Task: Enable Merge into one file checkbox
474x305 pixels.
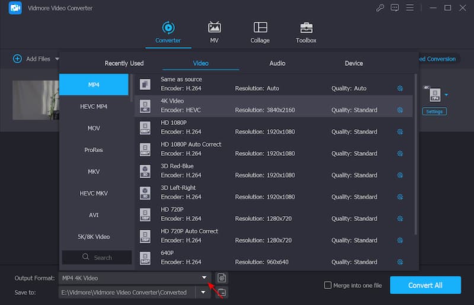Action: [328, 285]
